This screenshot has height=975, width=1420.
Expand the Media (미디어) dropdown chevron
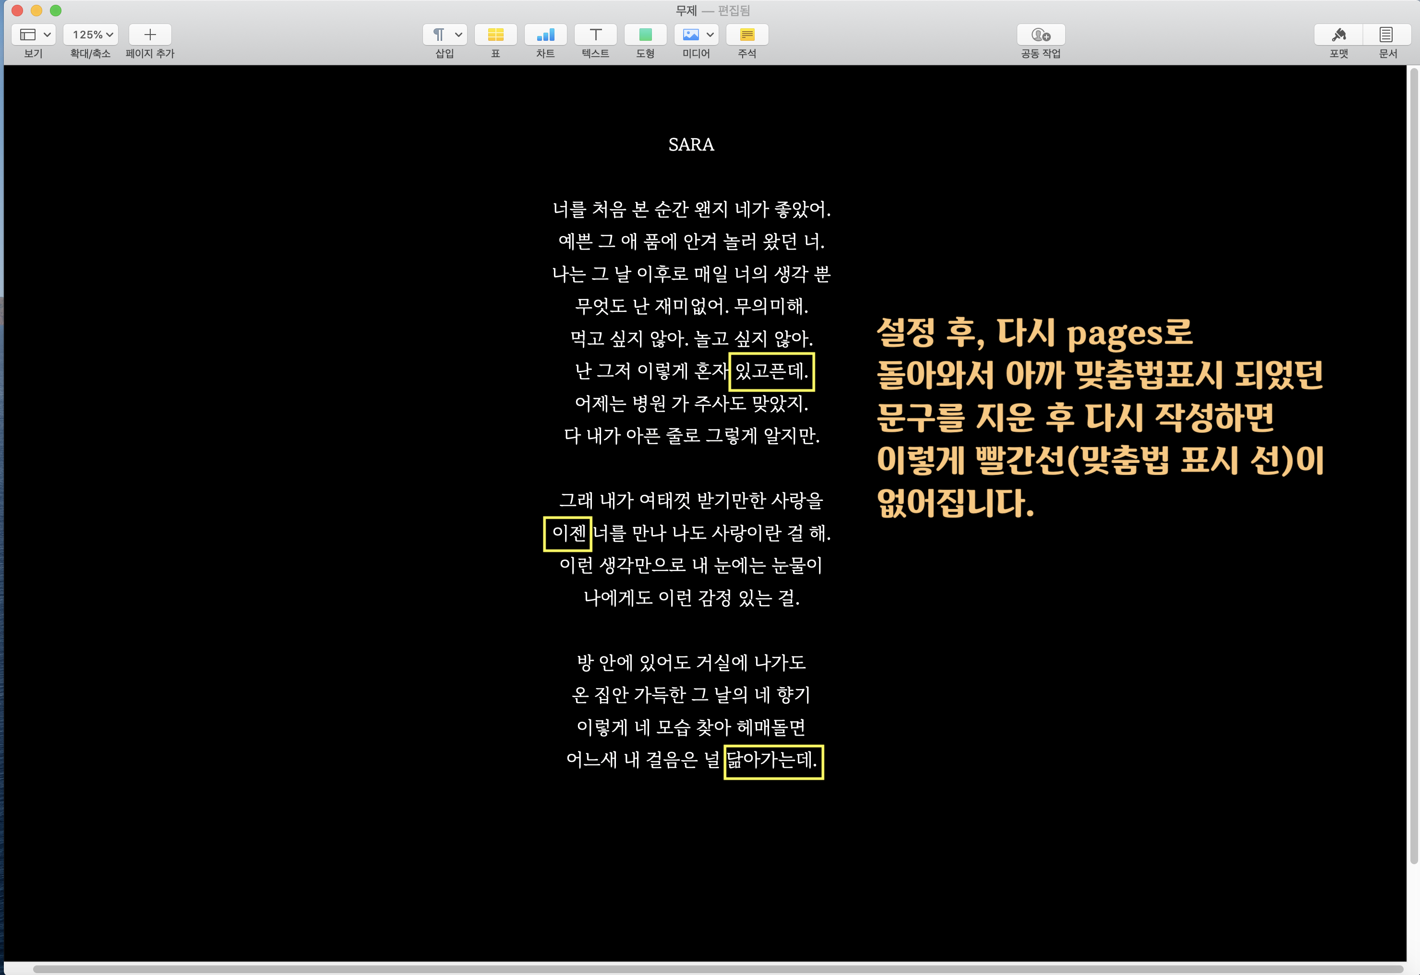click(710, 35)
